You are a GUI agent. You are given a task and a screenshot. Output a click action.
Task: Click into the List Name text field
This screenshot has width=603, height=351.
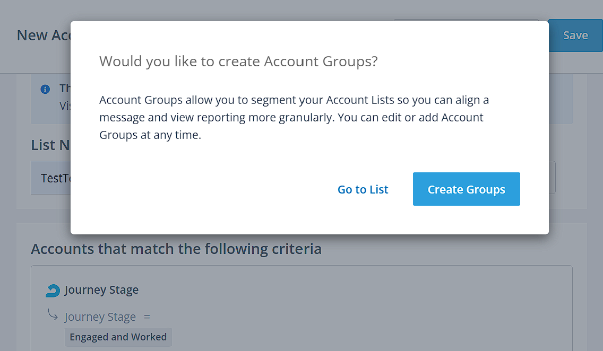51,178
